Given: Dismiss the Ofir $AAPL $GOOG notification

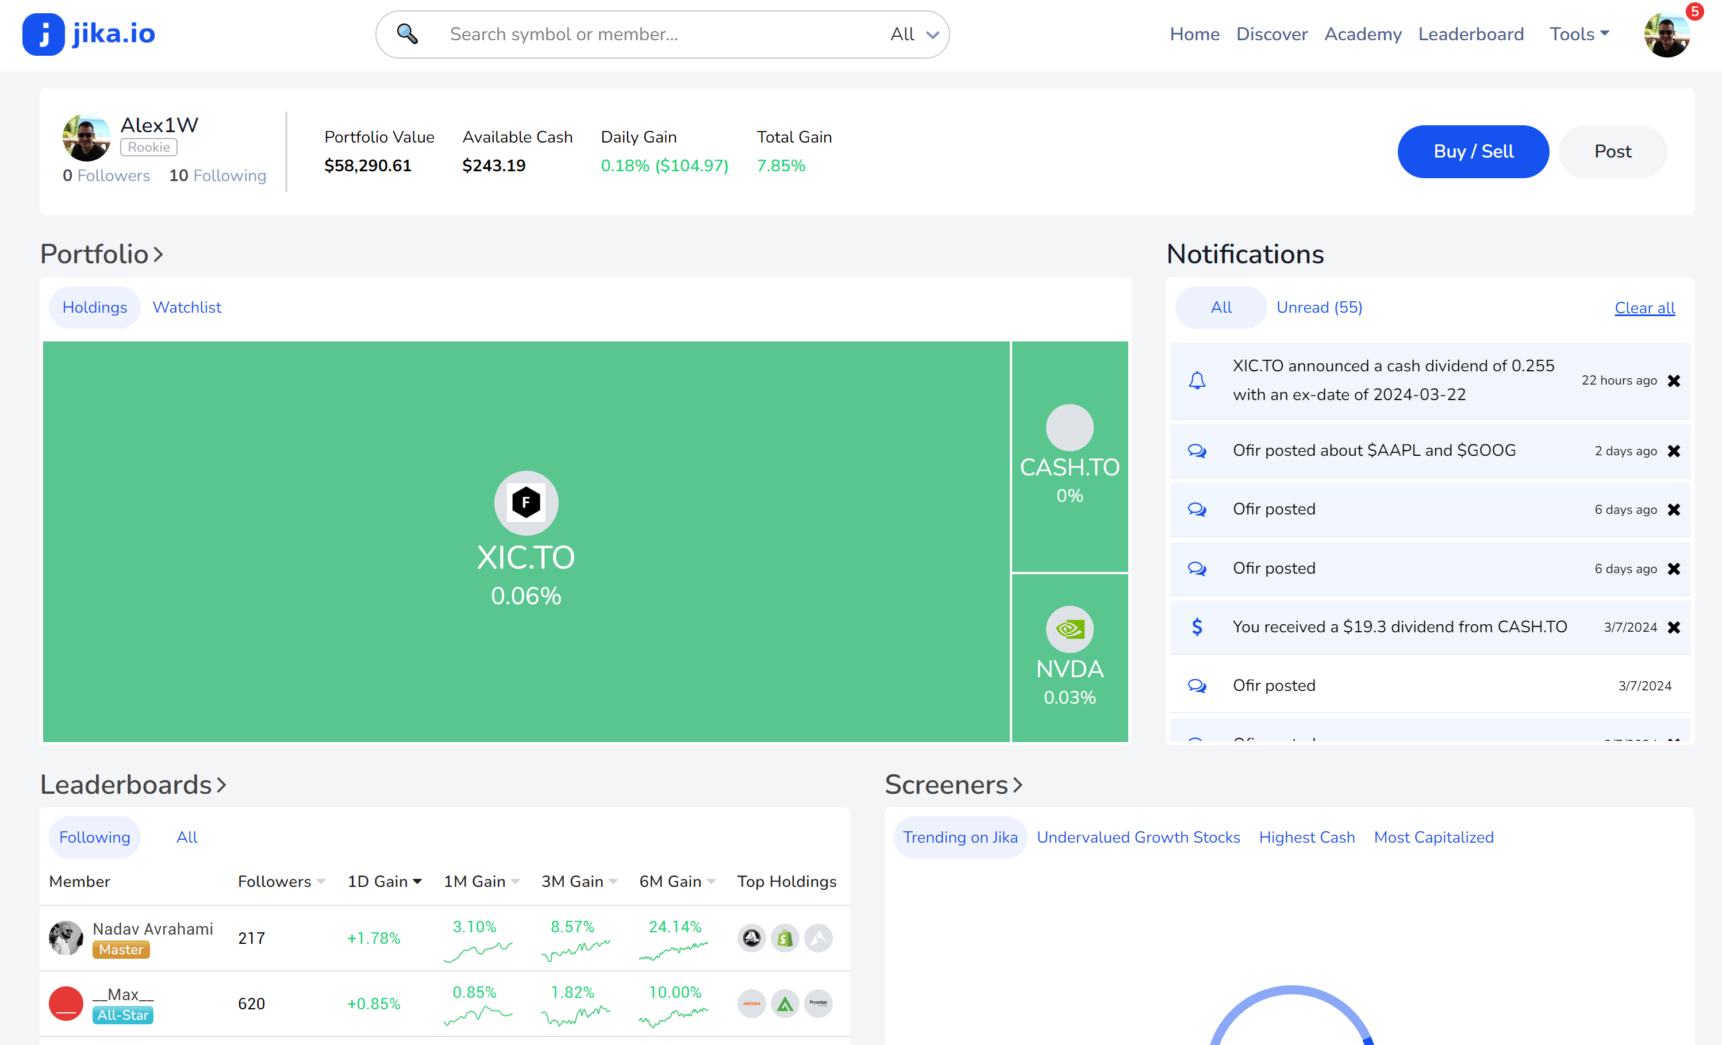Looking at the screenshot, I should pos(1673,451).
